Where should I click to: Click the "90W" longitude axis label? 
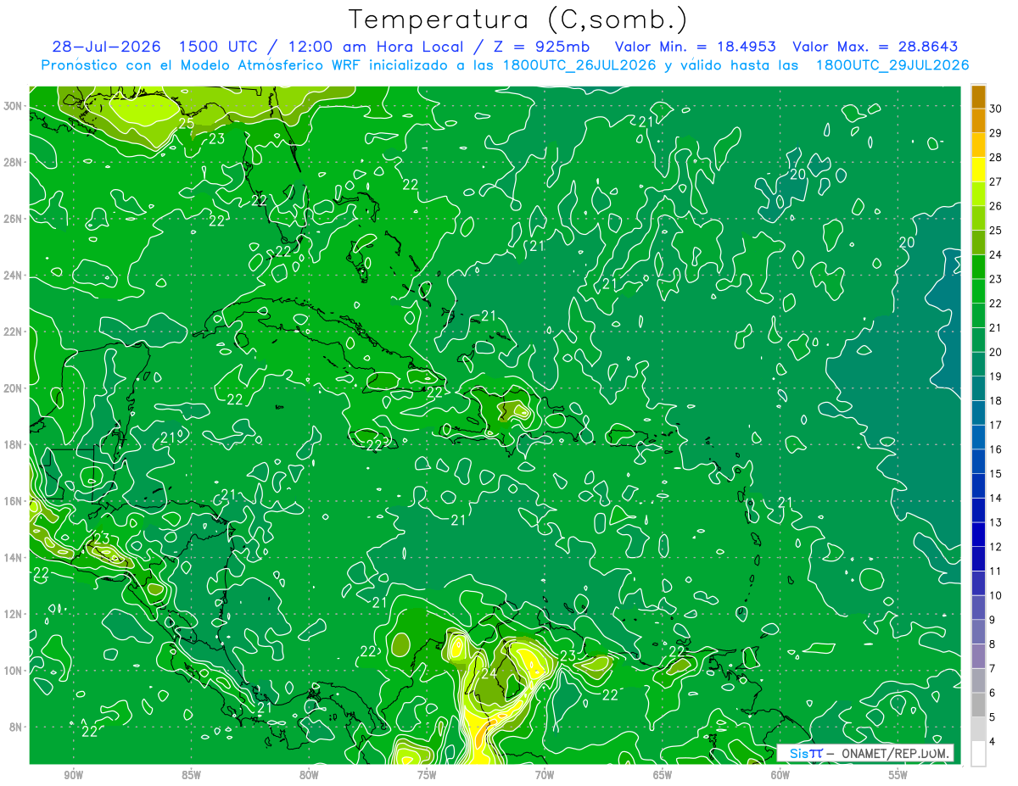pyautogui.click(x=74, y=774)
